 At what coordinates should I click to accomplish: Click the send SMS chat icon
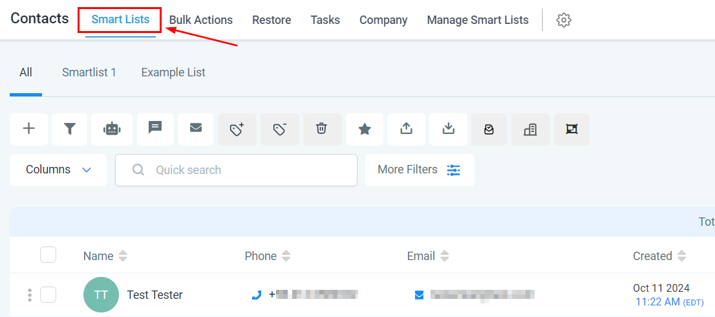(155, 128)
